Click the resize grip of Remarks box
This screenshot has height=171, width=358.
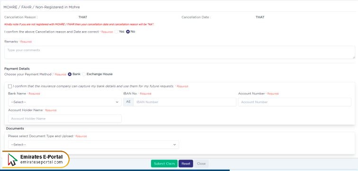(x=354, y=57)
